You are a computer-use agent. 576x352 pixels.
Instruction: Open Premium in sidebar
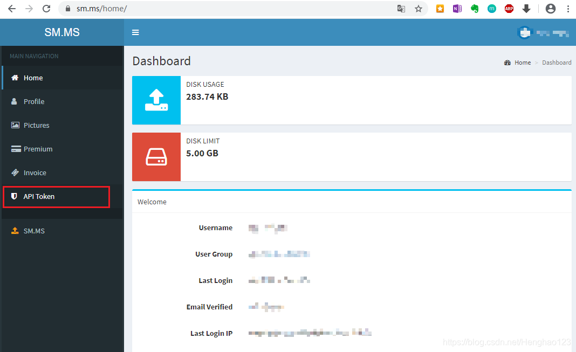tap(63, 149)
